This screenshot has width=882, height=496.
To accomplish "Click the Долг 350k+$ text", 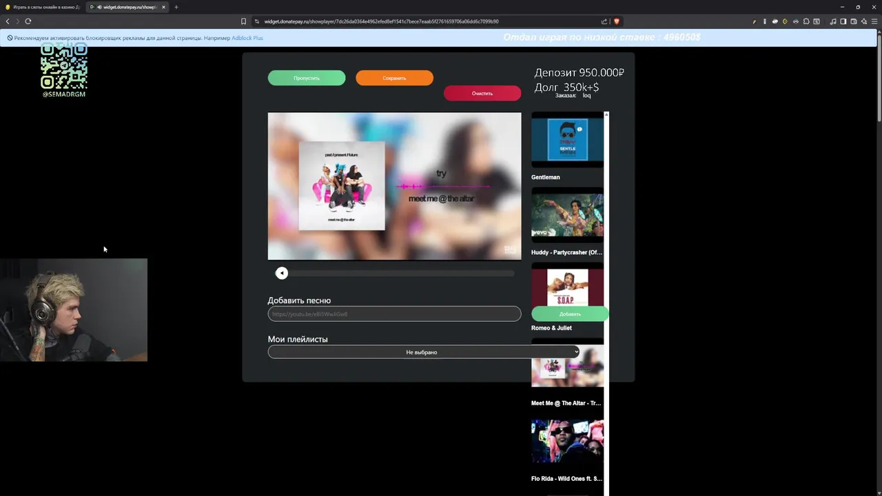I will (x=566, y=87).
